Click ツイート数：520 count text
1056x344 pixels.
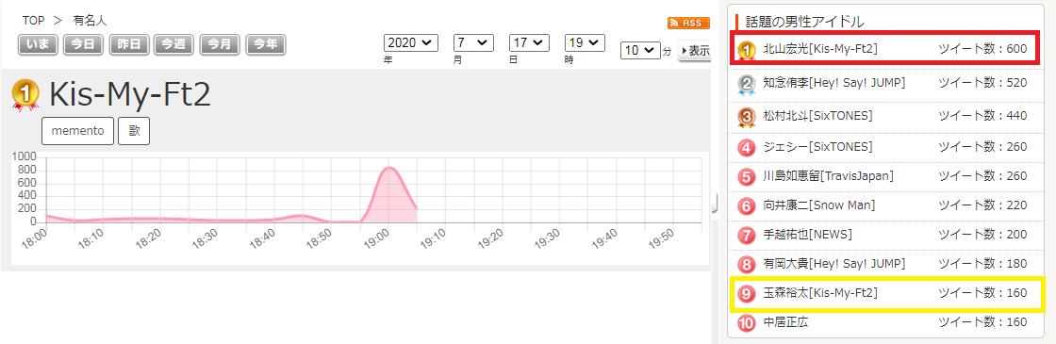tap(982, 83)
